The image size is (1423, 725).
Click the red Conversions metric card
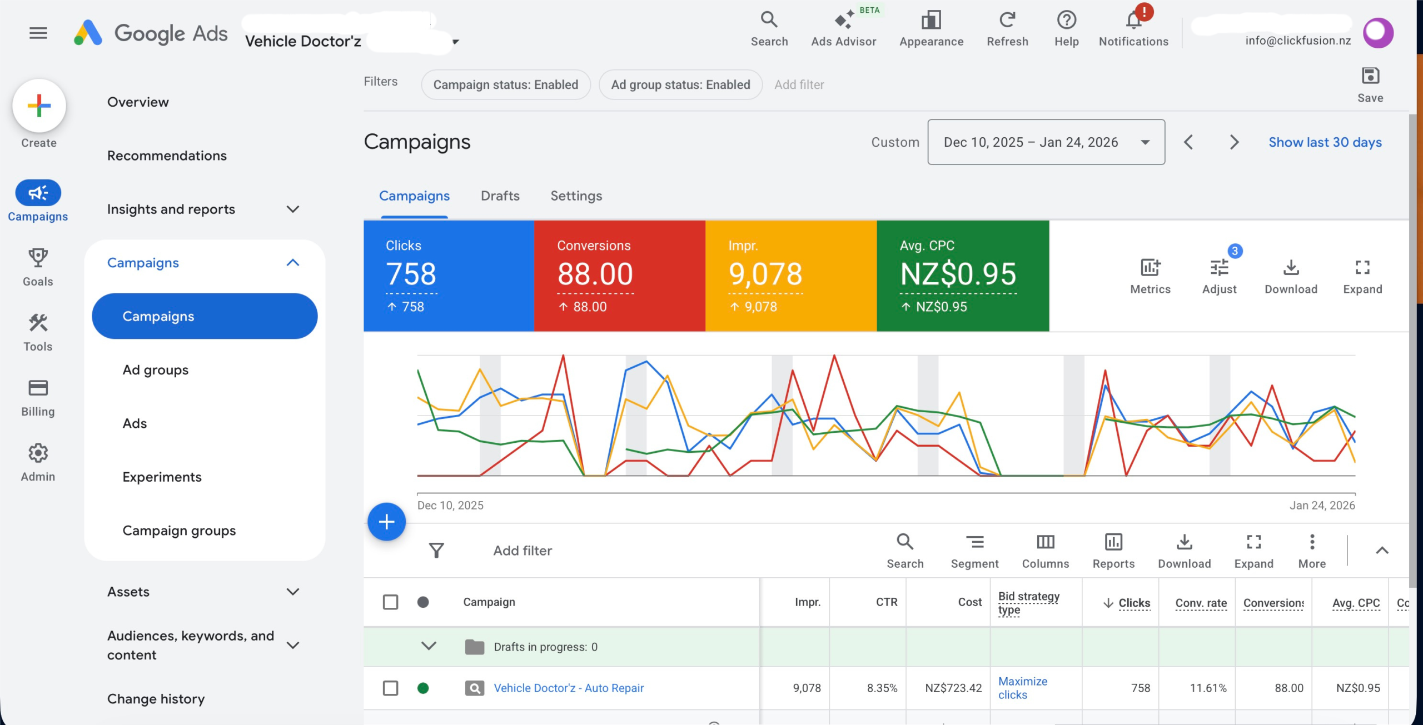pyautogui.click(x=619, y=276)
